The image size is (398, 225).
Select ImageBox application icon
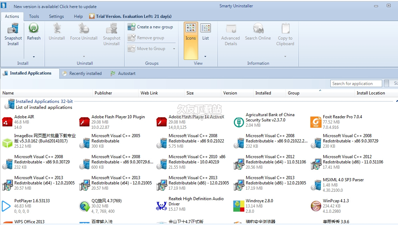click(x=7, y=143)
